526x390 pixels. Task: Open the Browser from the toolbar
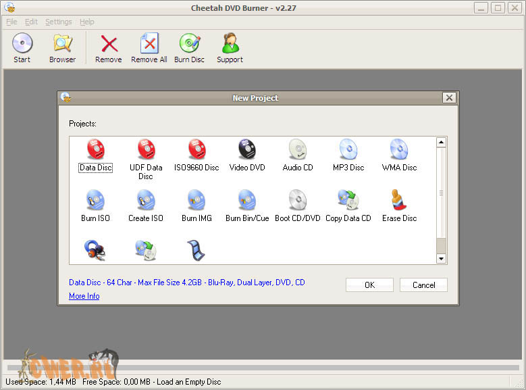pyautogui.click(x=62, y=49)
